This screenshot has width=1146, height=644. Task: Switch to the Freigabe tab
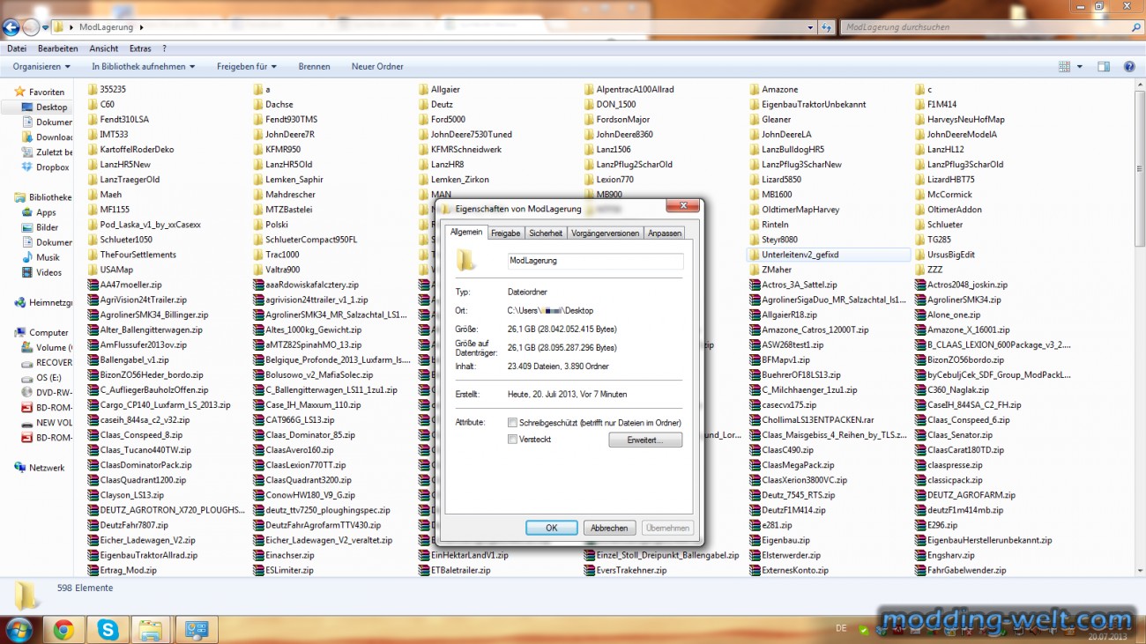pos(505,233)
